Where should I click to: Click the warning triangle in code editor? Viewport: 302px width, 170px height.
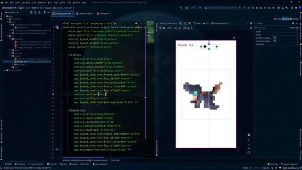click(136, 23)
